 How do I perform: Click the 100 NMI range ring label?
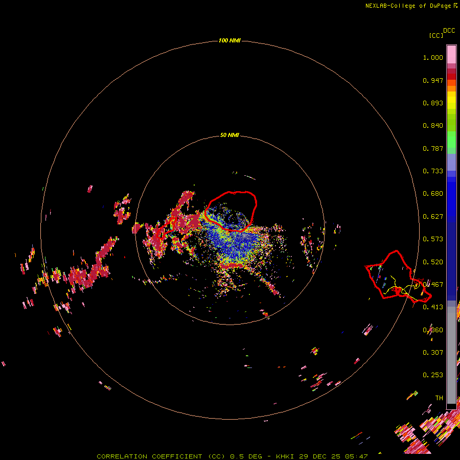coord(229,40)
